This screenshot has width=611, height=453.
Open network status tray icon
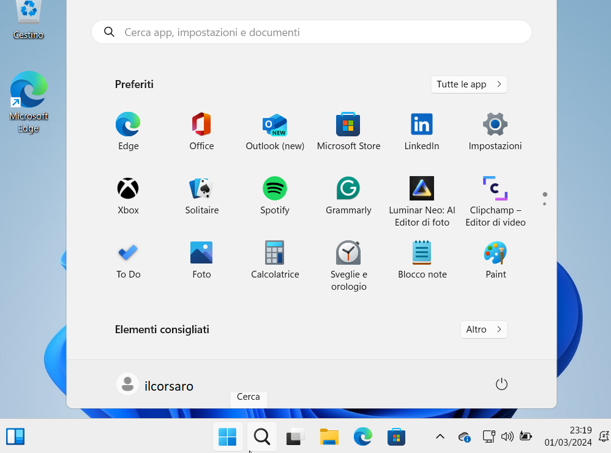point(489,436)
